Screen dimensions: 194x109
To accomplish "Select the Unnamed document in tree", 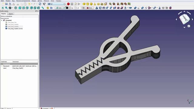I will pos(8,20).
